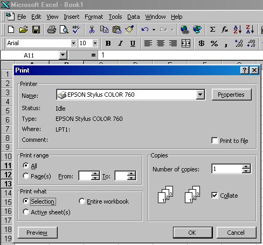
Task: Click the Cut scissors icon
Action: [x=92, y=30]
